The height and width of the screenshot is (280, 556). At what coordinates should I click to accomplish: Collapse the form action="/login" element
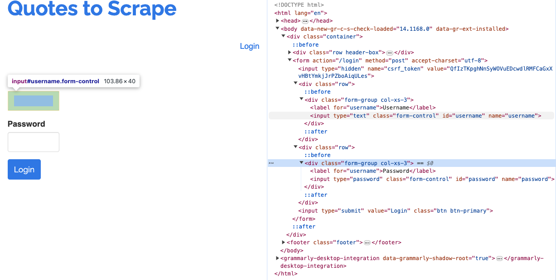[x=290, y=60]
